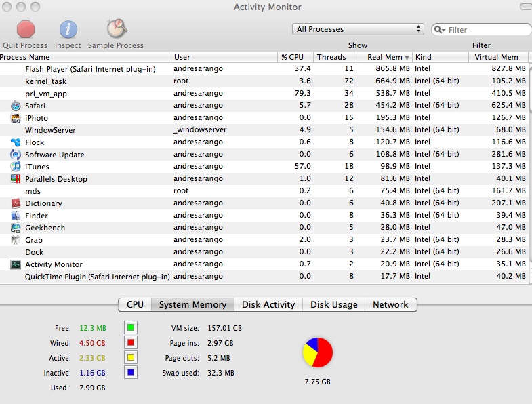532x404 pixels.
Task: Select the Flock app icon
Action: pos(16,142)
